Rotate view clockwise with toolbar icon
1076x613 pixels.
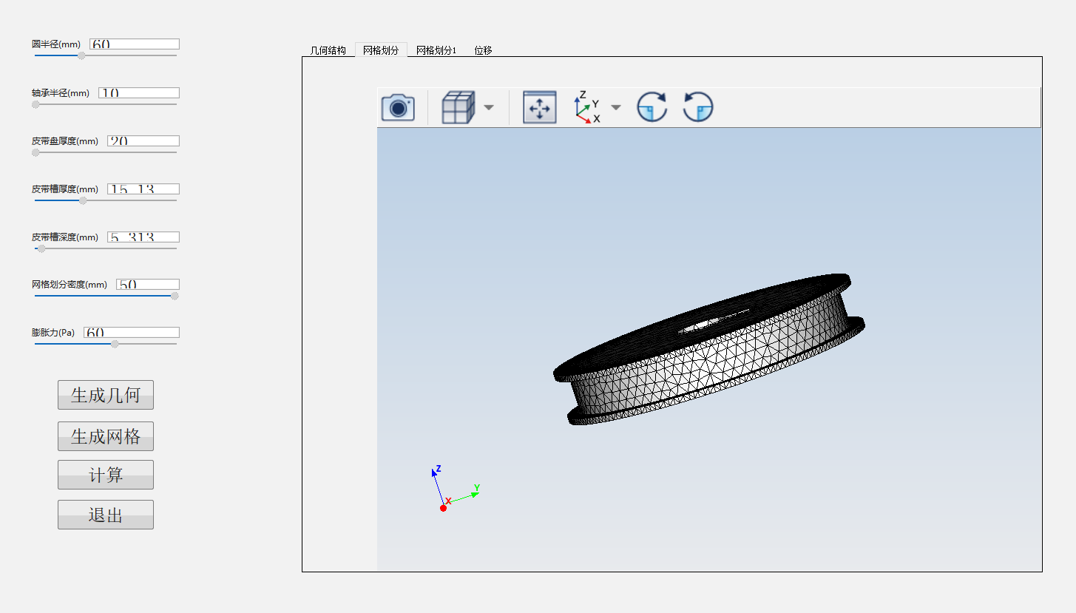652,108
